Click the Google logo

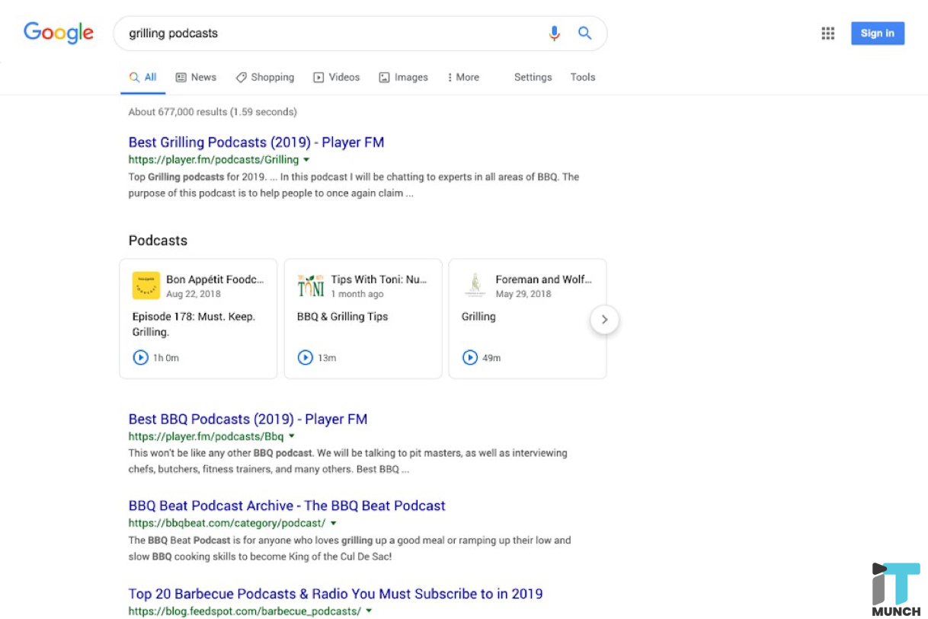pyautogui.click(x=58, y=32)
